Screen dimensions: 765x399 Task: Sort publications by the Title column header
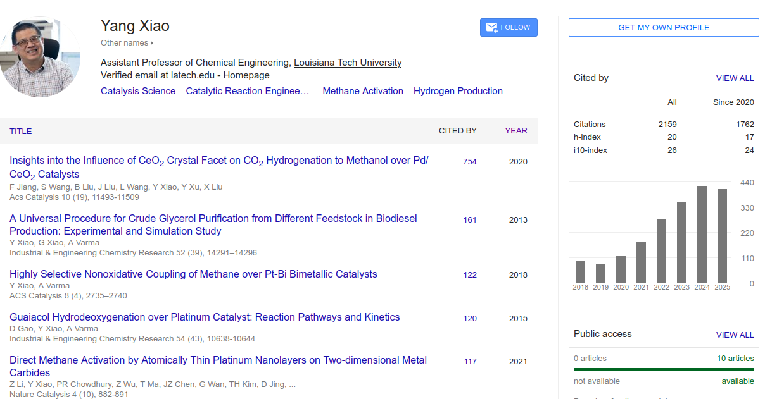click(x=20, y=131)
